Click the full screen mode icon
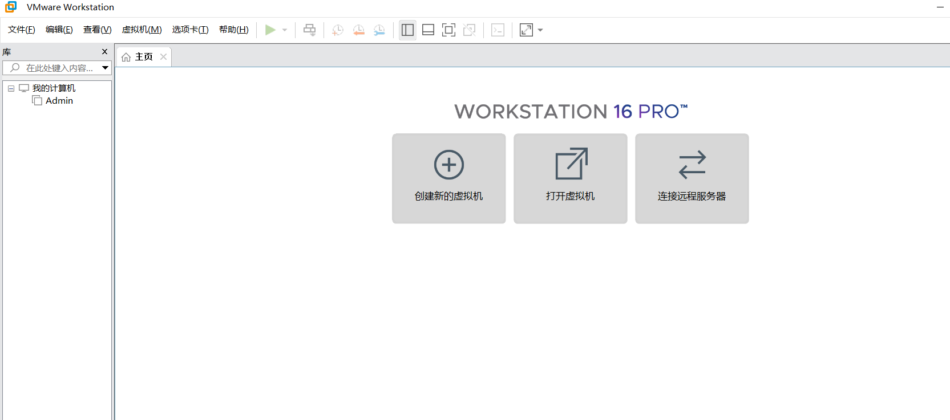 pyautogui.click(x=449, y=30)
